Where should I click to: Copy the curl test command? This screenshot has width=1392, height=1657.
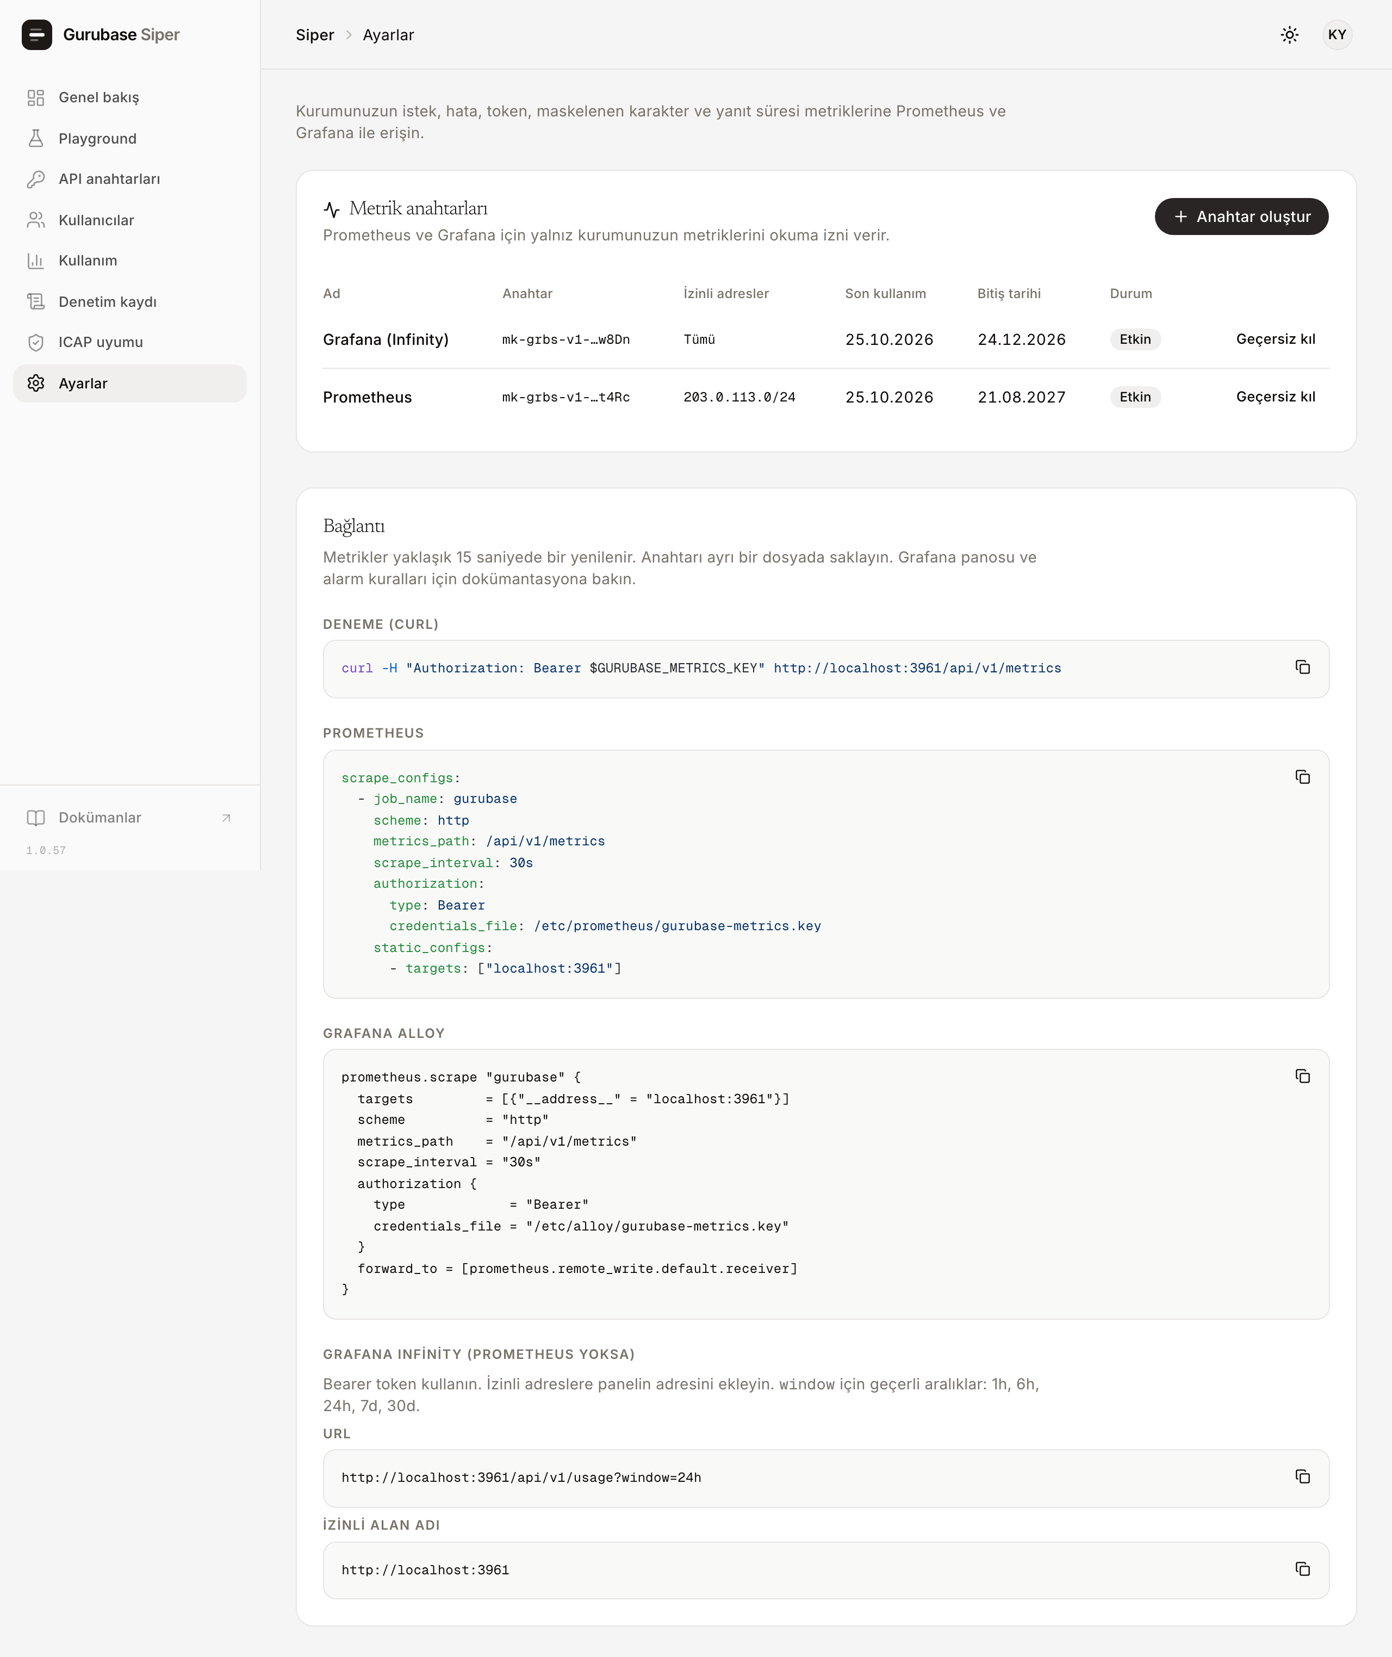(x=1303, y=667)
